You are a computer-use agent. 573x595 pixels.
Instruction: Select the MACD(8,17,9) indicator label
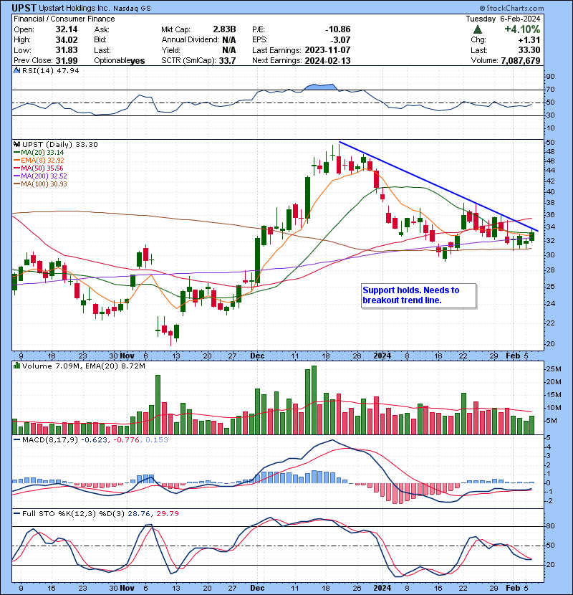51,440
